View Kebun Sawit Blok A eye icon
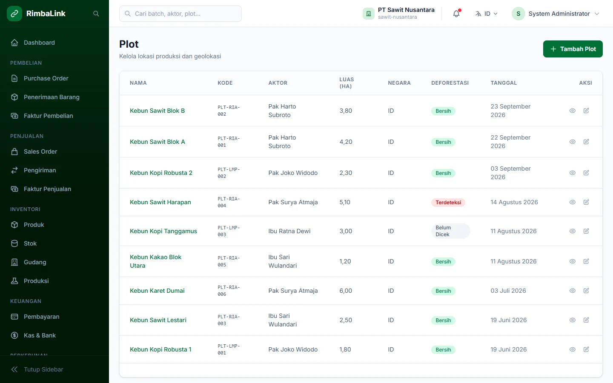The width and height of the screenshot is (613, 383). pyautogui.click(x=573, y=142)
